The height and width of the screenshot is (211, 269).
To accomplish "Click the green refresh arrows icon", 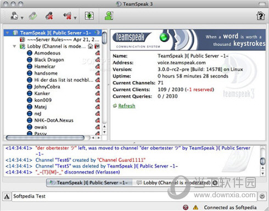I will 115,106.
